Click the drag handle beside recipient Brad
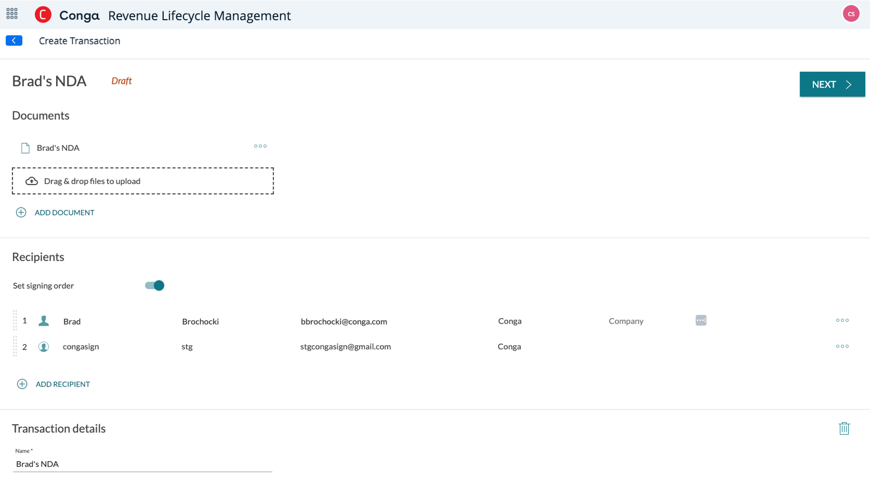The height and width of the screenshot is (484, 870). point(15,321)
